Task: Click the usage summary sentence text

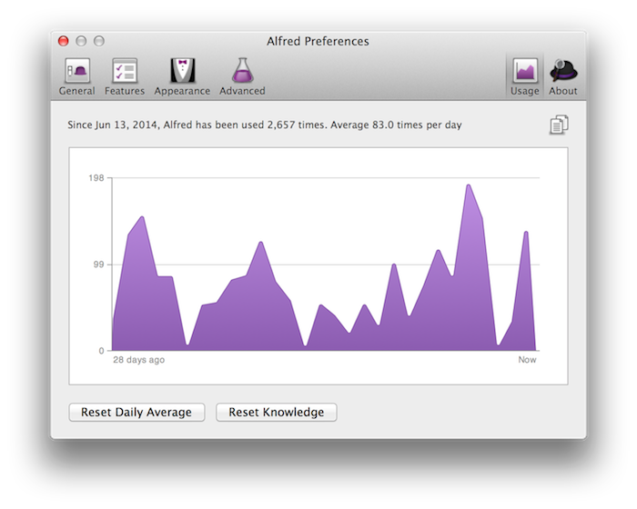Action: click(265, 125)
